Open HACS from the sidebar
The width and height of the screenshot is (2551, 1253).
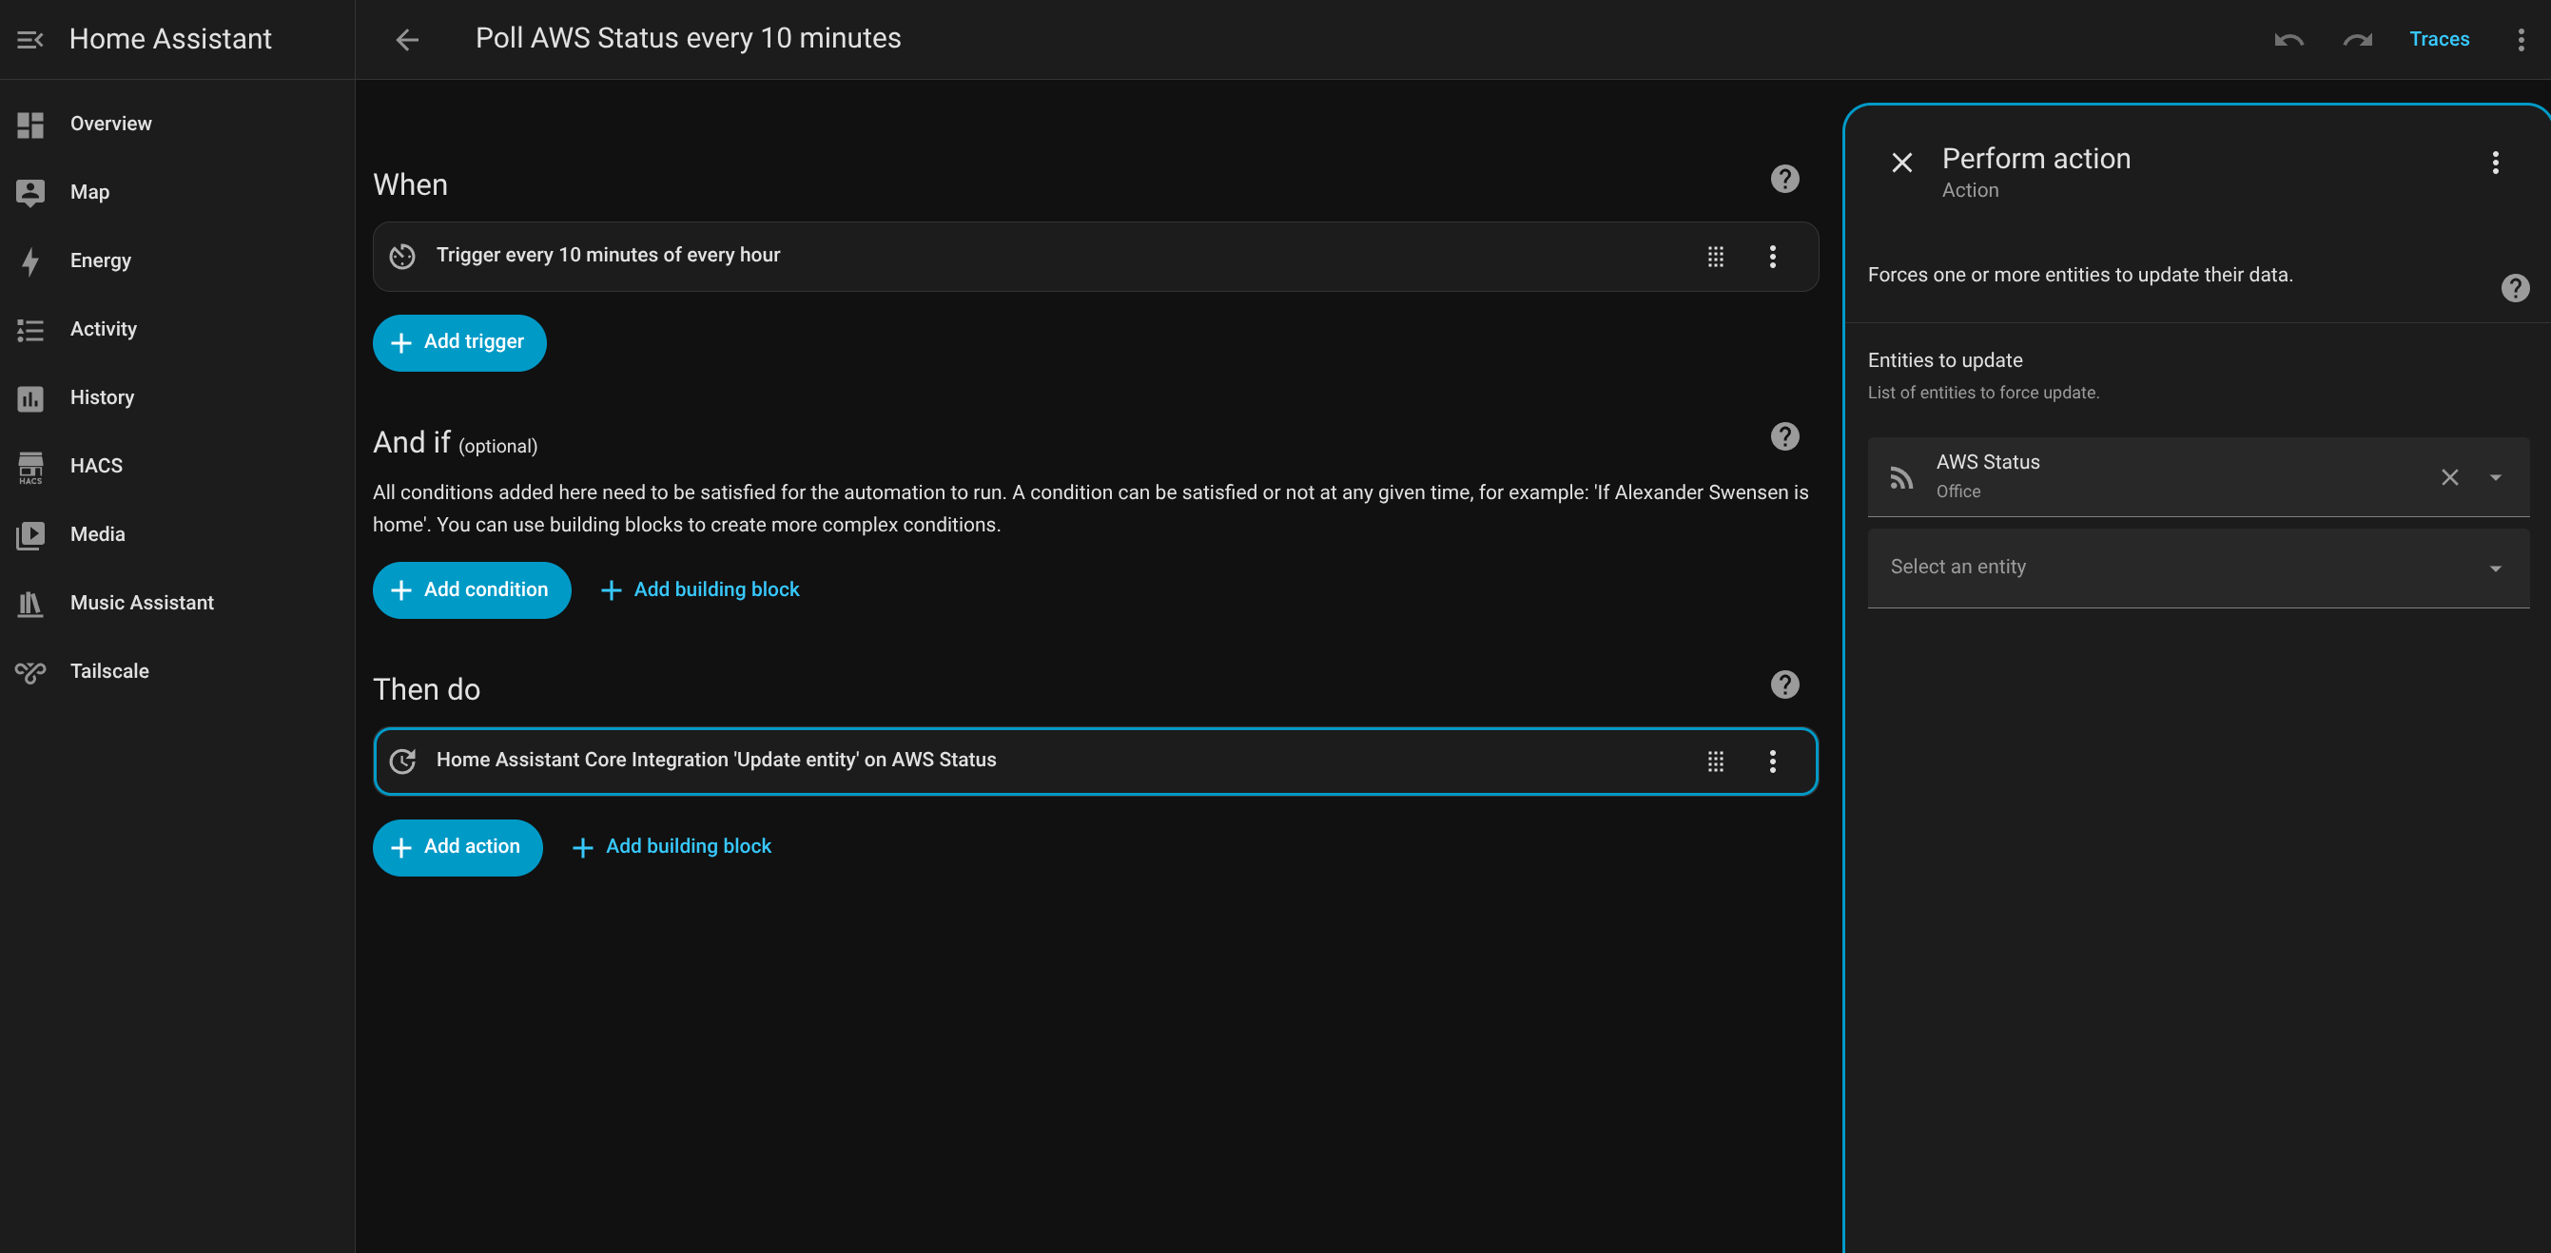click(x=95, y=465)
